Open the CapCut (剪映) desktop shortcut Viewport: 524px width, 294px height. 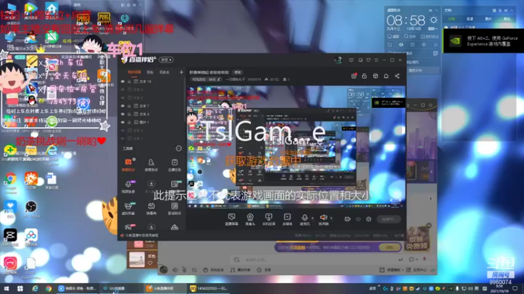(x=10, y=237)
